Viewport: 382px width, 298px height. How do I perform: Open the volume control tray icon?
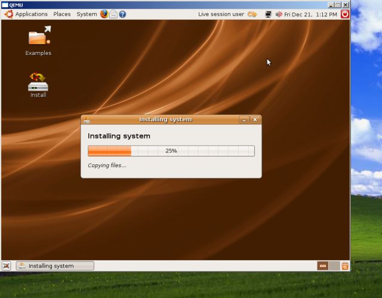tap(279, 14)
